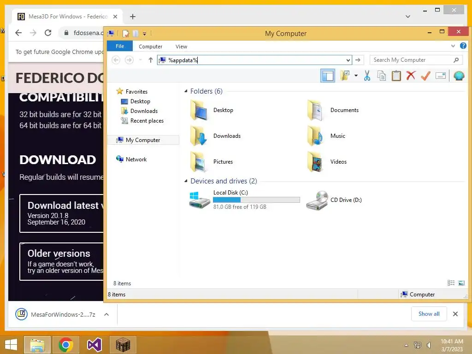Open the View ribbon tab
This screenshot has width=472, height=354.
click(181, 47)
